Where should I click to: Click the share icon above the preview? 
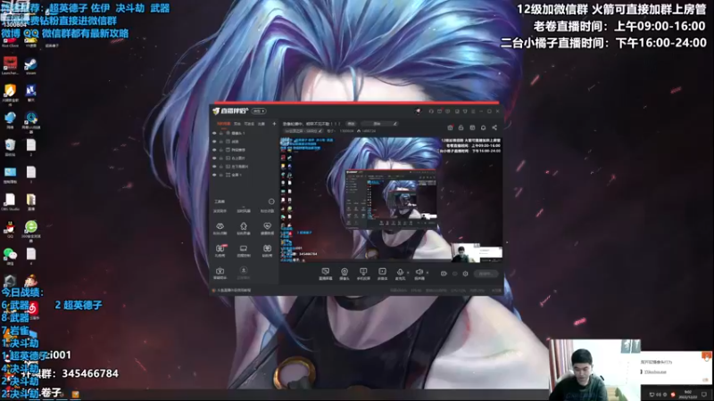(x=494, y=127)
